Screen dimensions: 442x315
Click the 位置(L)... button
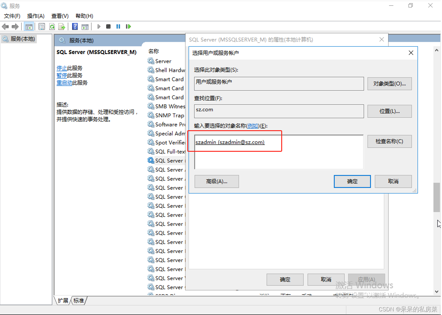[x=389, y=111]
